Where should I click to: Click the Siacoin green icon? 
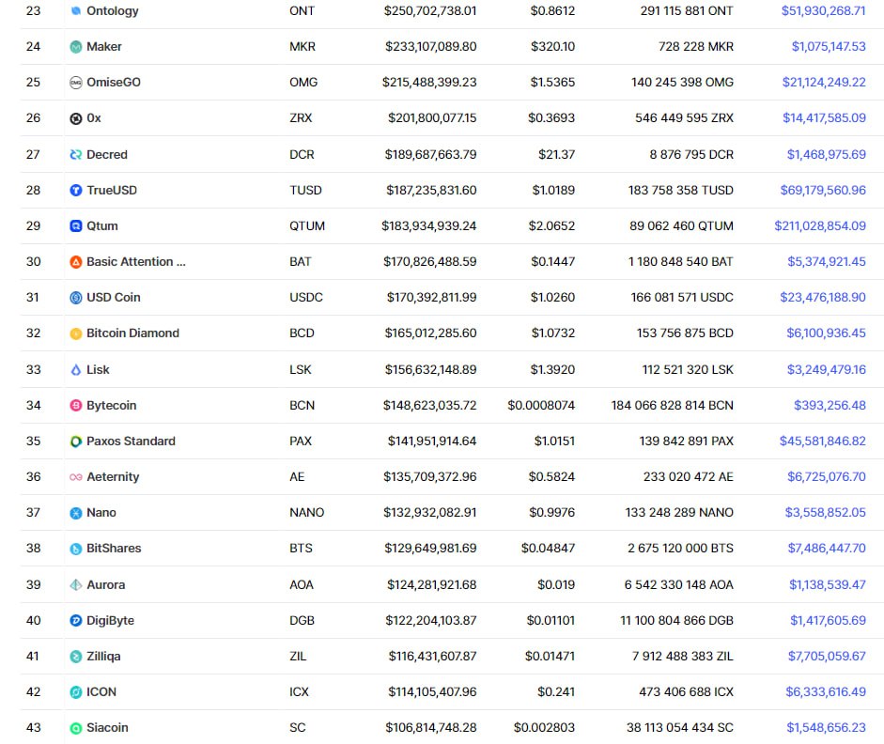75,728
